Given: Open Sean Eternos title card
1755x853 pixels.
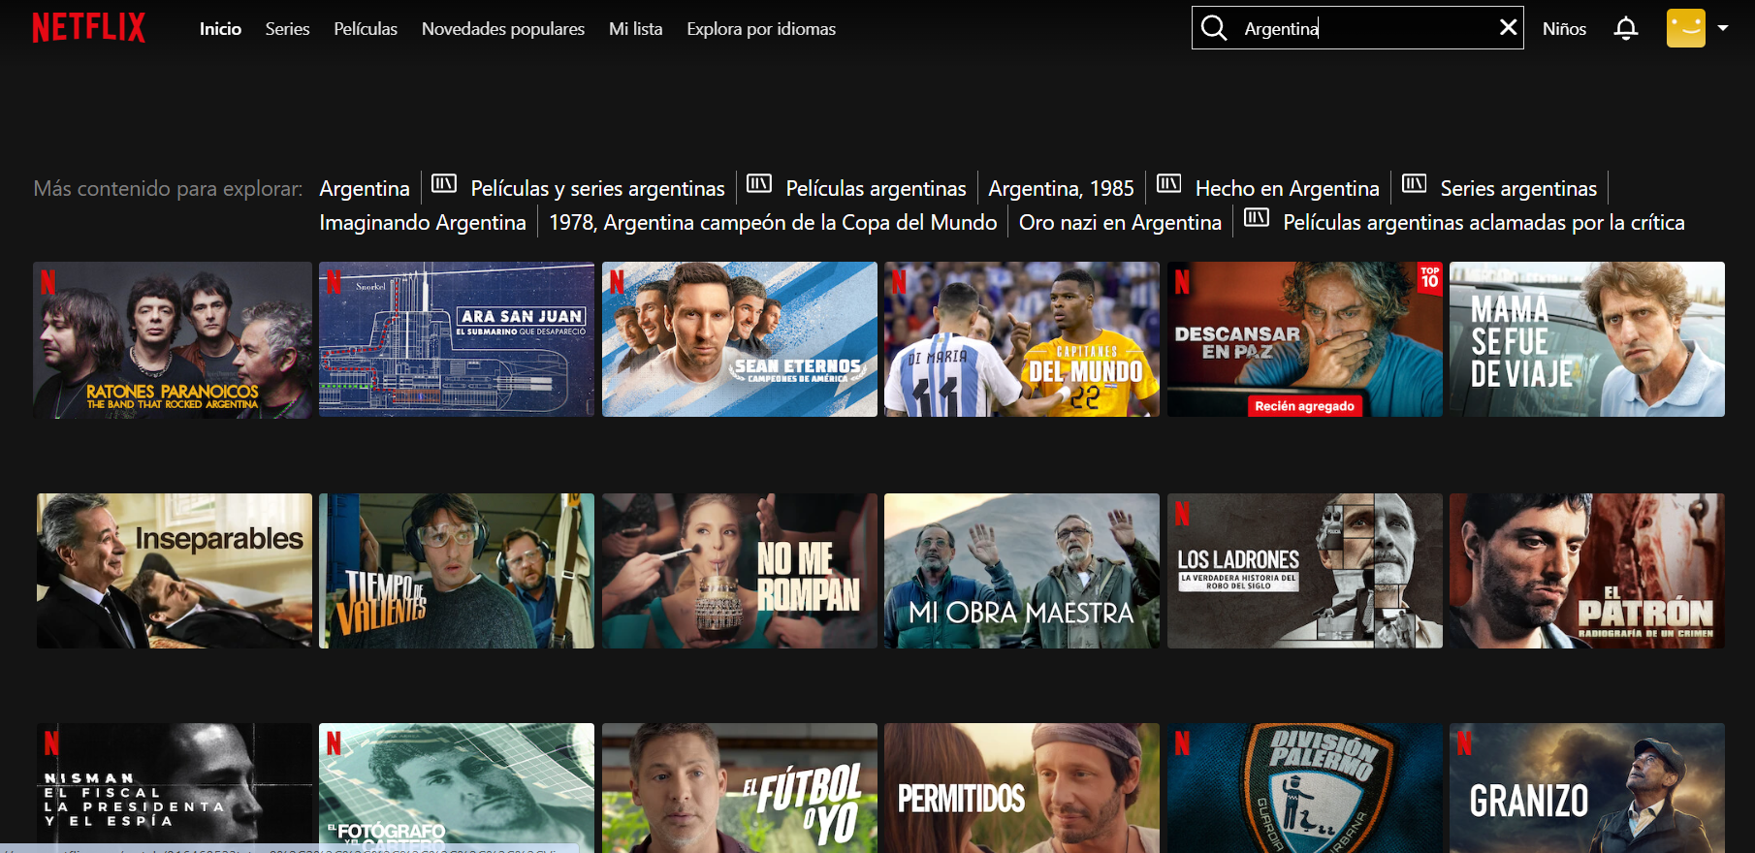Looking at the screenshot, I should pyautogui.click(x=740, y=339).
